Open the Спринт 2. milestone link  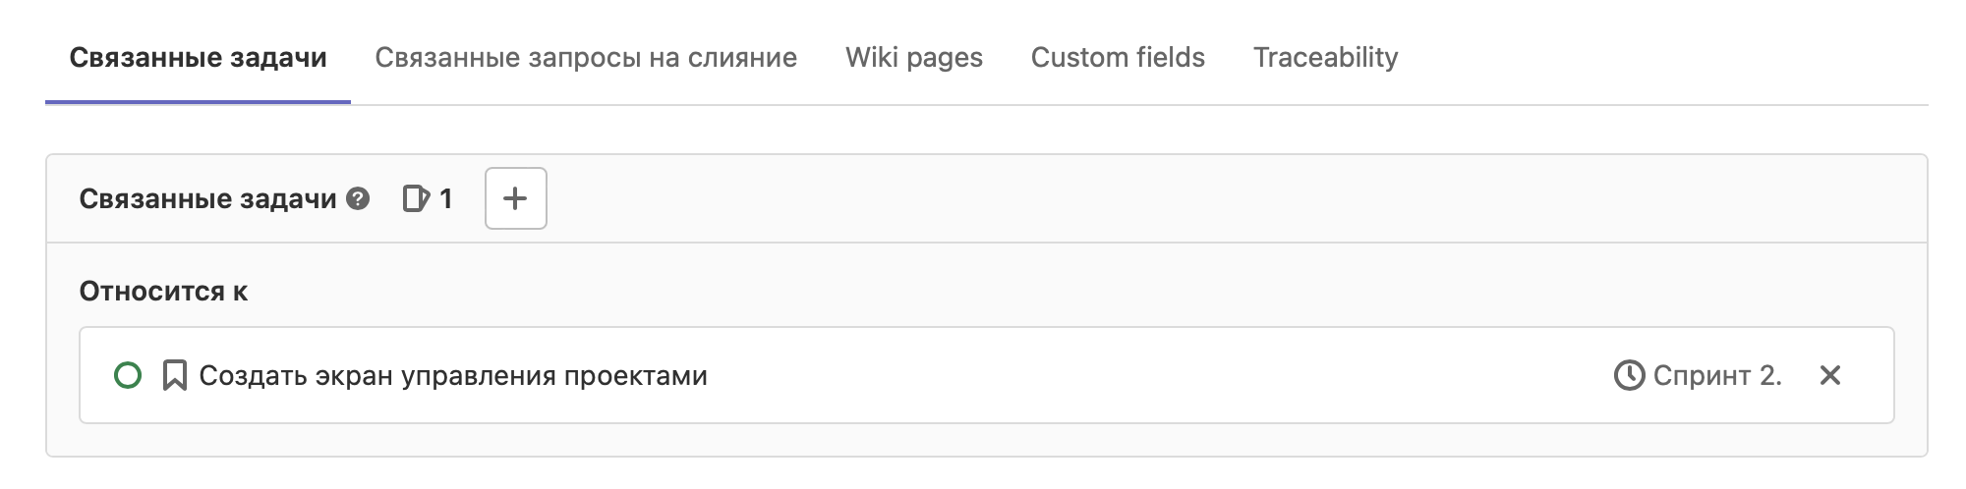click(1717, 375)
